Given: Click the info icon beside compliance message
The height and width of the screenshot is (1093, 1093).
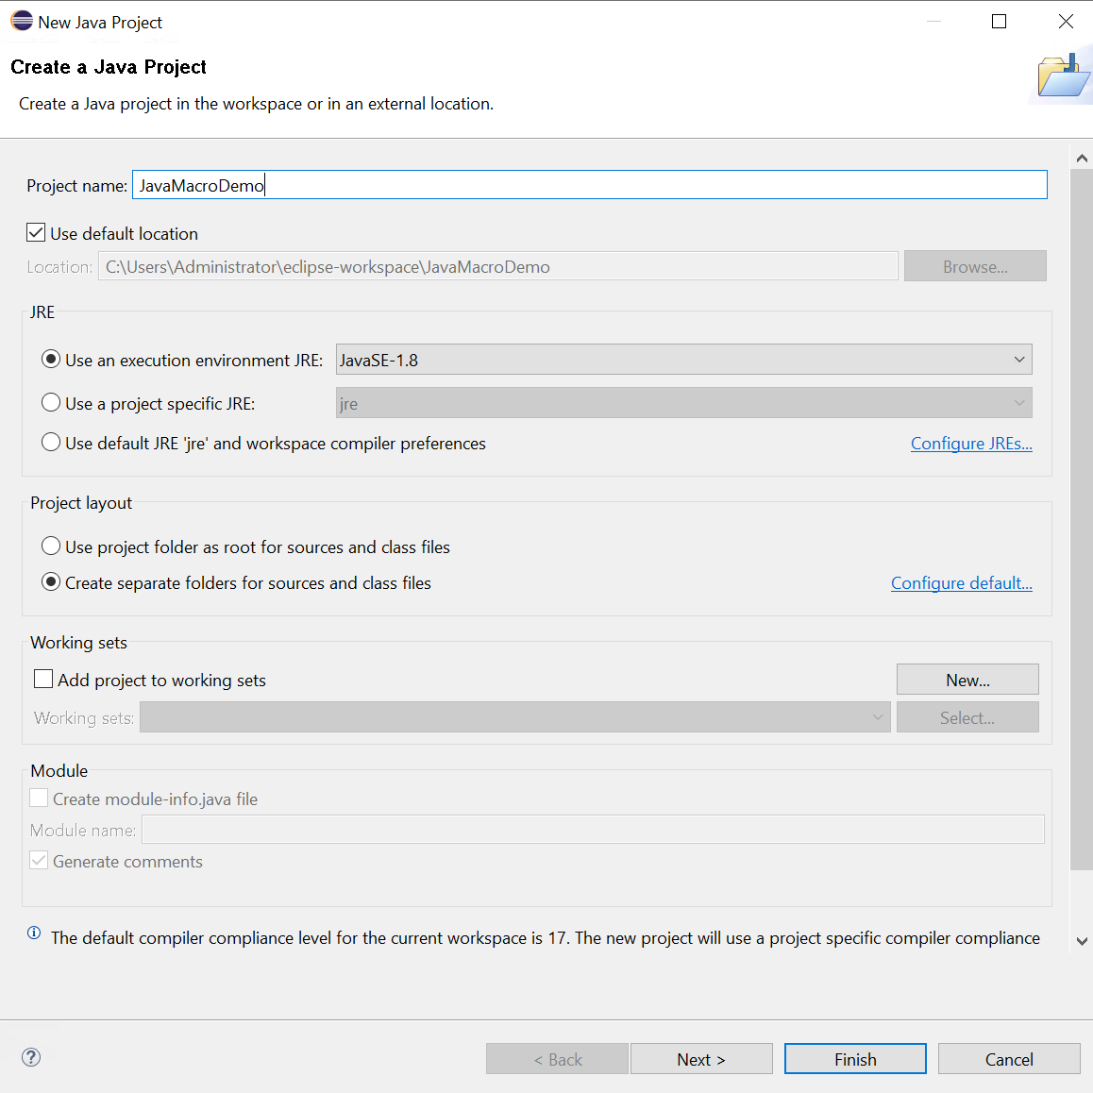Looking at the screenshot, I should tap(33, 933).
